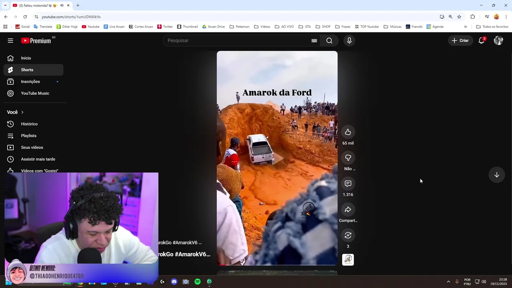Reload the YouTube page
Image resolution: width=512 pixels, height=288 pixels.
[x=25, y=17]
